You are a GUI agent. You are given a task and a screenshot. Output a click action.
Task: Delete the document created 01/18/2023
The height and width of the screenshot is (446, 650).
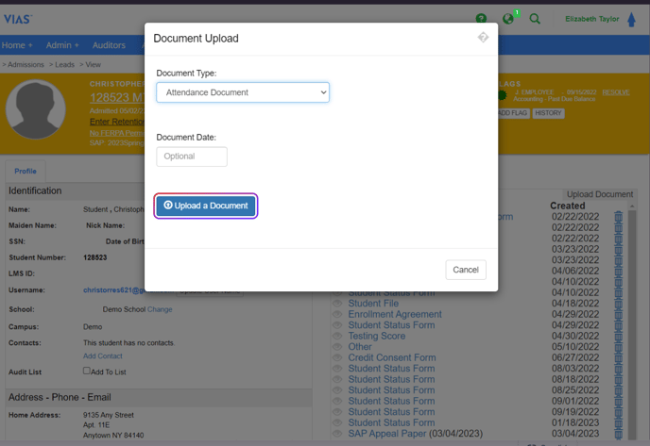coord(618,422)
